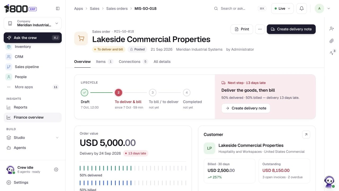Screen dimensions: 339x191
Task: Switch to the Items tab
Action: click(x=104, y=62)
